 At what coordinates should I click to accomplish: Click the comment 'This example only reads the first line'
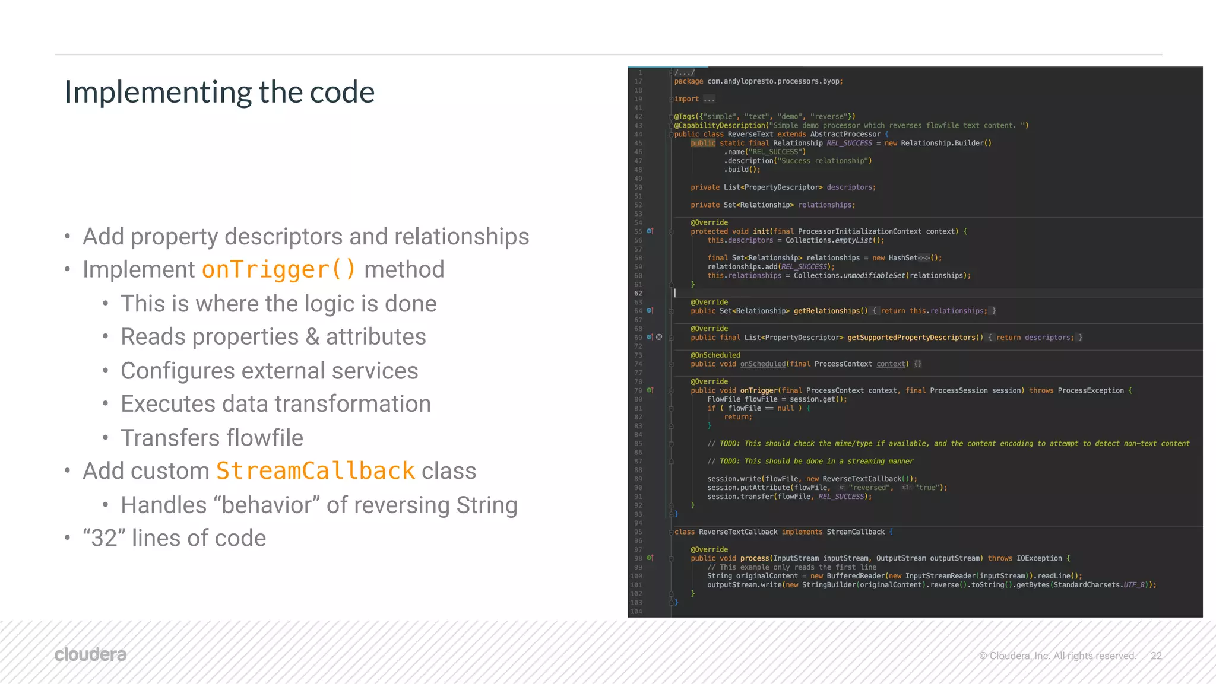point(791,567)
